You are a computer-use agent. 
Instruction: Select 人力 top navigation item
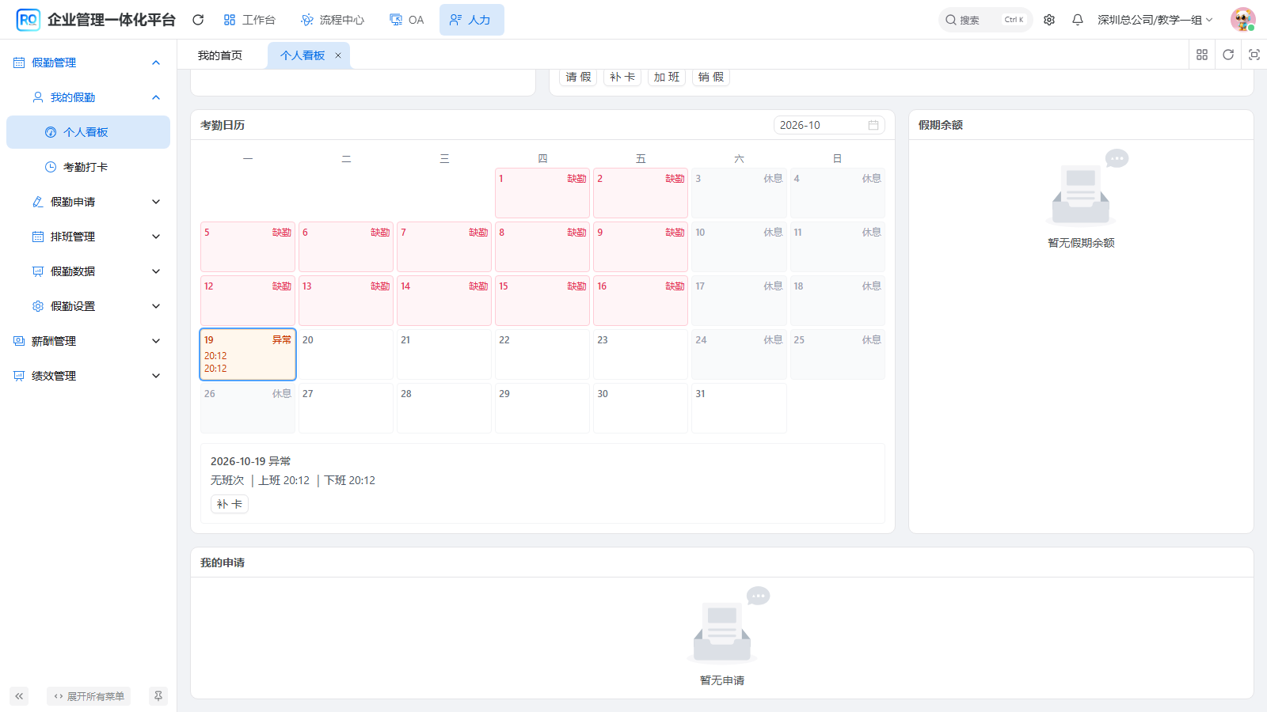[x=471, y=20]
